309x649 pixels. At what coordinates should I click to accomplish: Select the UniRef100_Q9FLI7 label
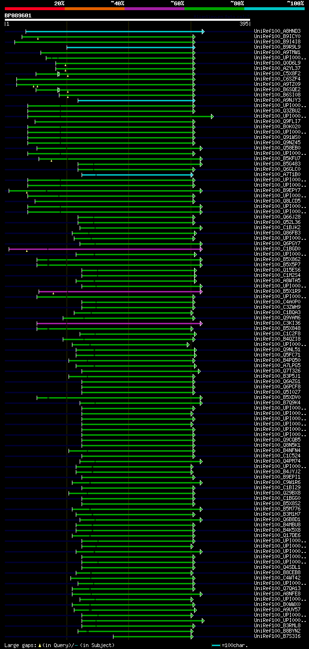tap(277, 122)
